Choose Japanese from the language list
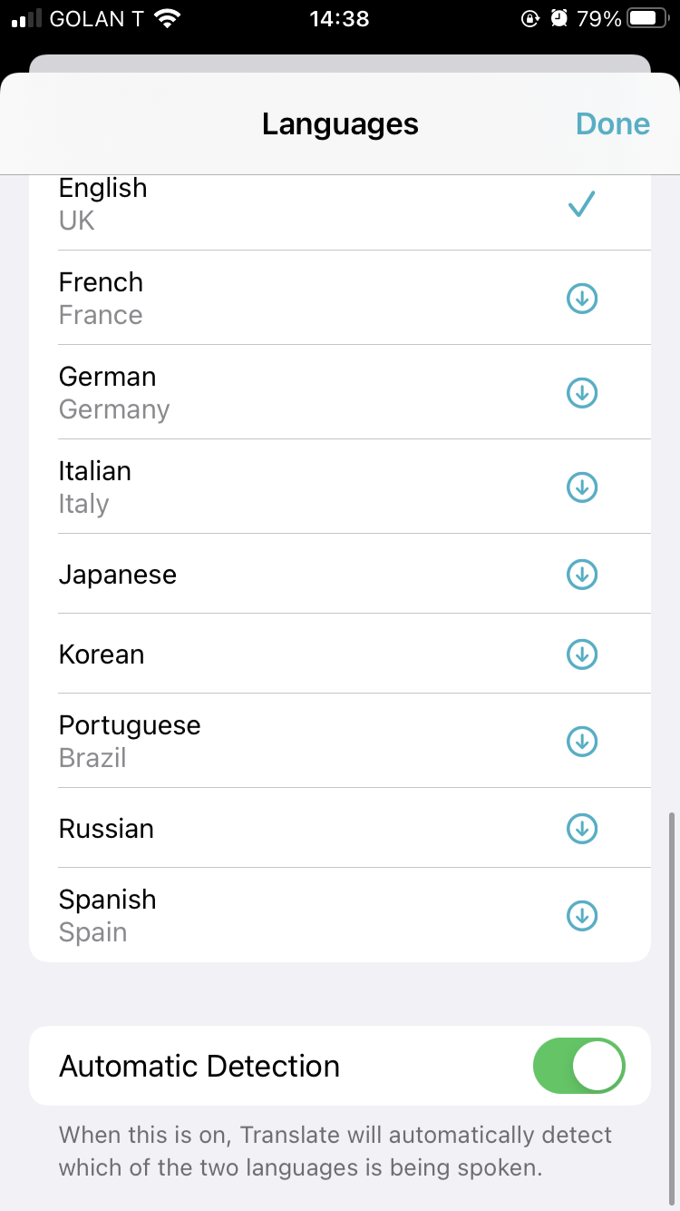The image size is (680, 1211). pos(272,574)
